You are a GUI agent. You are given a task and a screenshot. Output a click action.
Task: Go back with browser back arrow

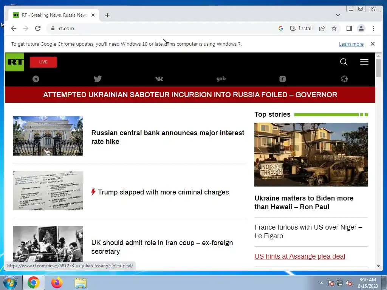pos(14,28)
